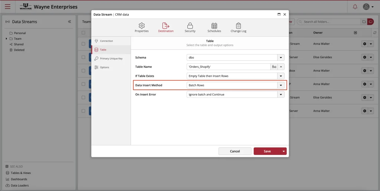Check the fifth row checkbox (Elise Geraldes Stream)
This screenshot has width=380, height=191.
coord(83,97)
